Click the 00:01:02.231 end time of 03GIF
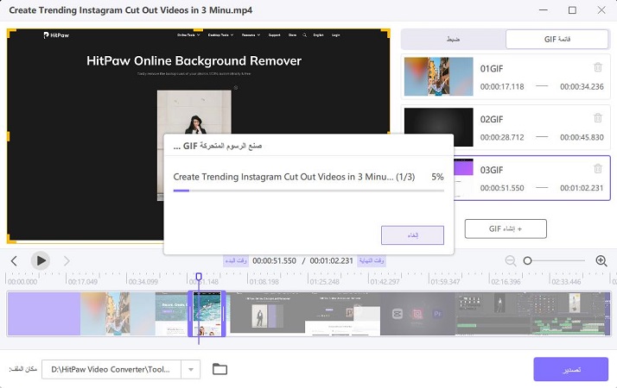This screenshot has height=388, width=617. pos(582,188)
